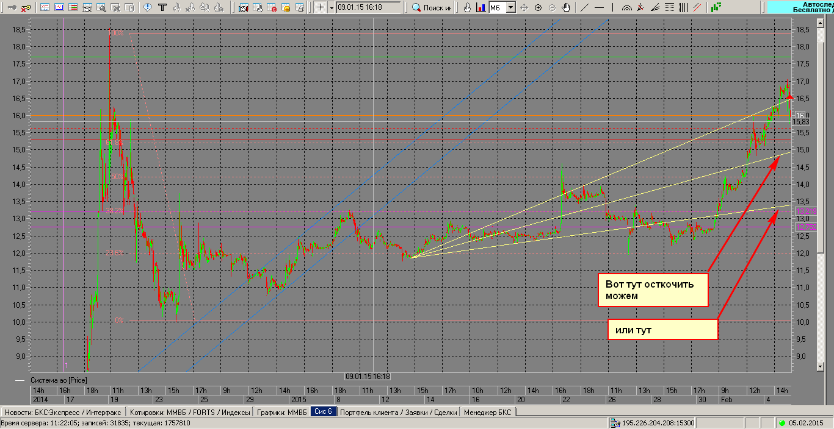Click the Система ао [Price] legend label

pos(59,380)
